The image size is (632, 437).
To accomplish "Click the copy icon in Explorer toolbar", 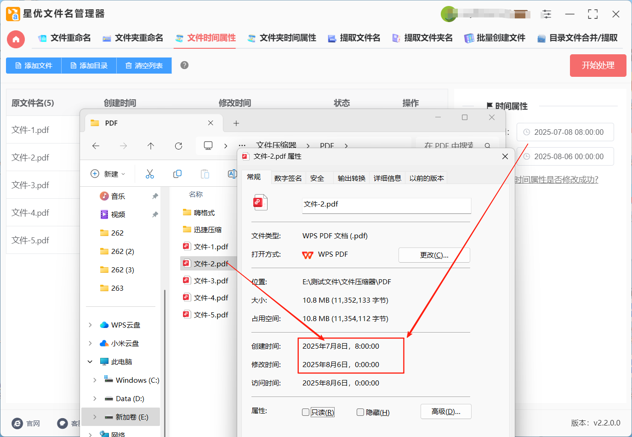I will (177, 174).
